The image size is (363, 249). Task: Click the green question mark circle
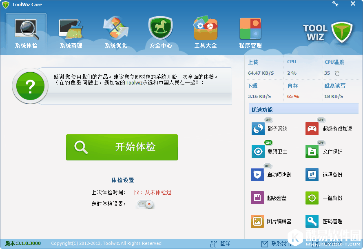[30, 86]
